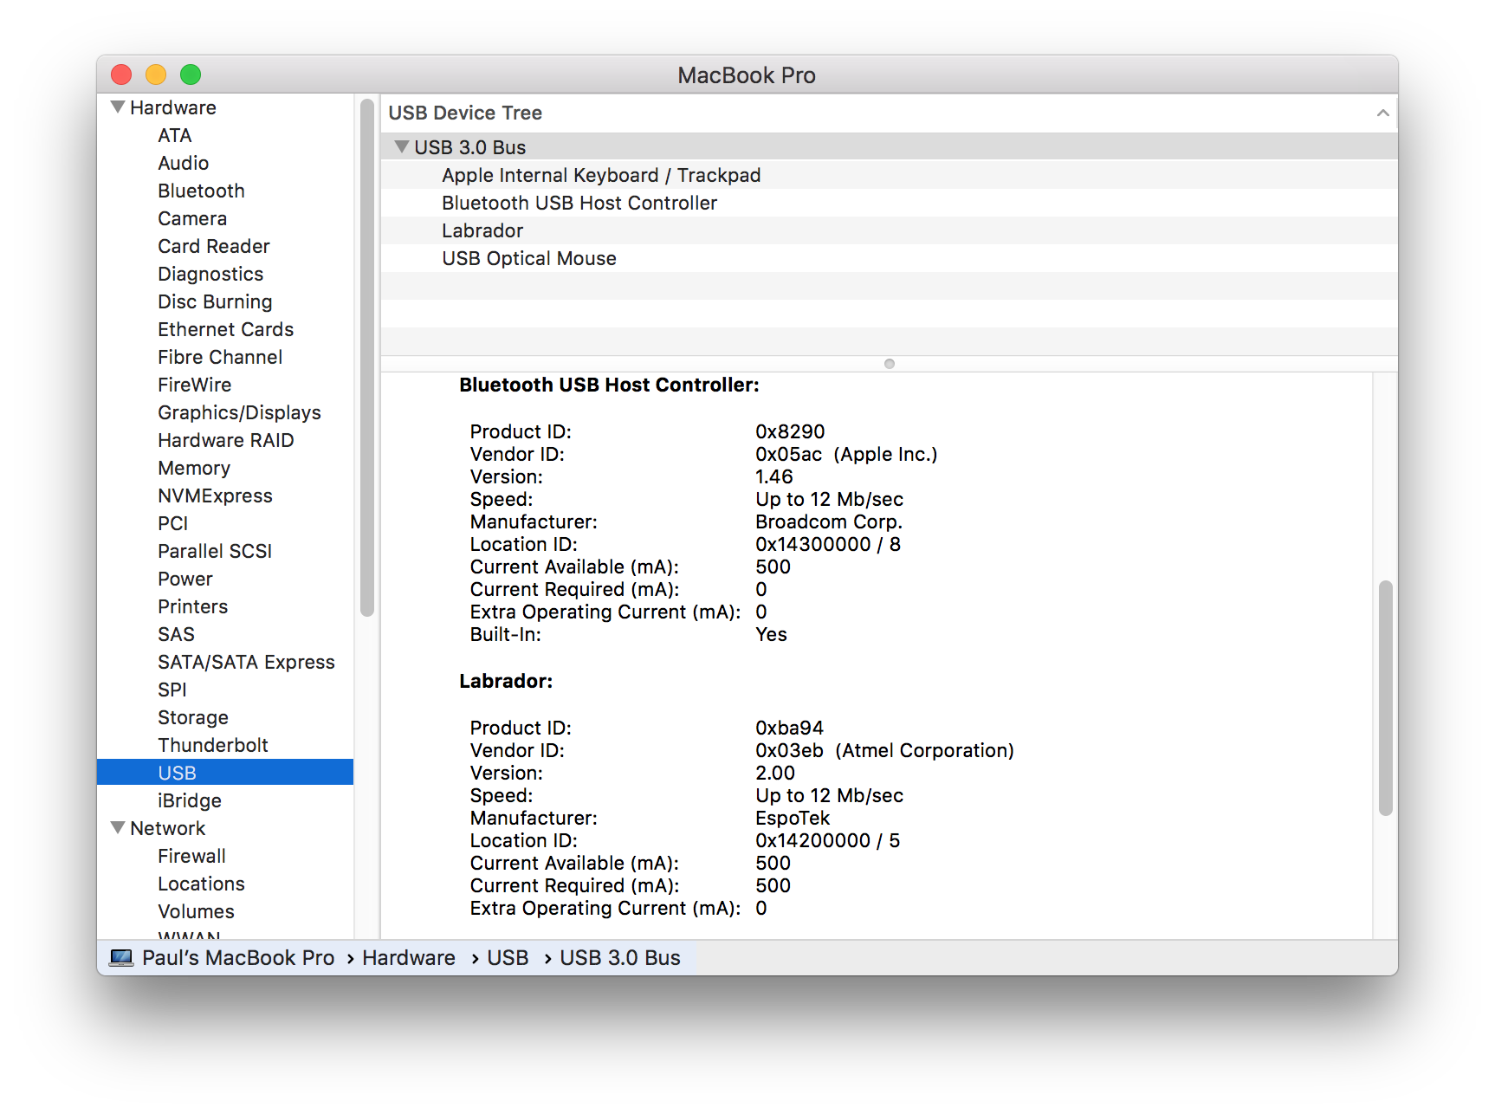Open the Bluetooth hardware section
The image size is (1495, 1114).
[201, 191]
